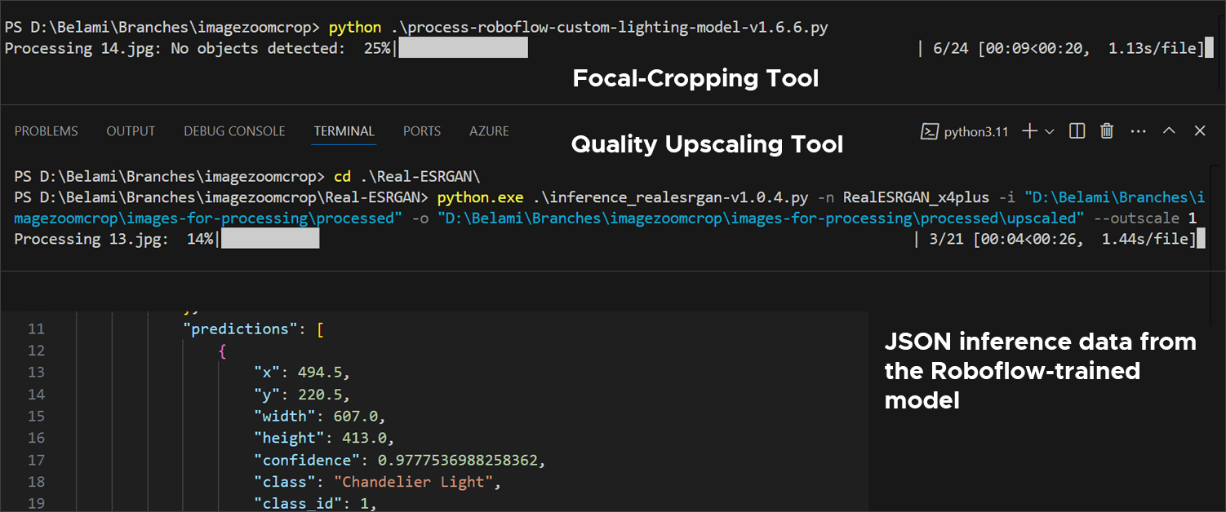
Task: Activate the TERMINAL tab
Action: point(344,131)
